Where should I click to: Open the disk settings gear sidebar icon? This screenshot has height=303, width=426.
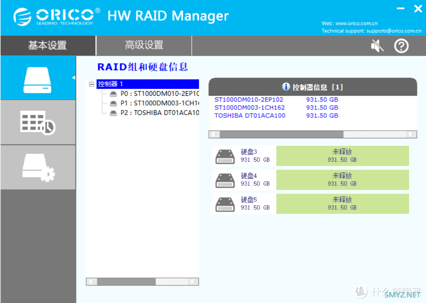click(38, 167)
